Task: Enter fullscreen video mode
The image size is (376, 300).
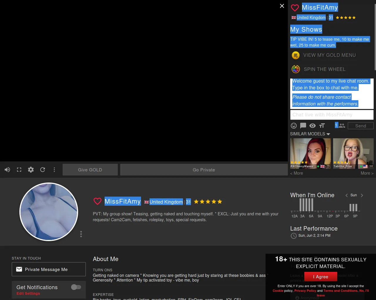Action: point(19,170)
